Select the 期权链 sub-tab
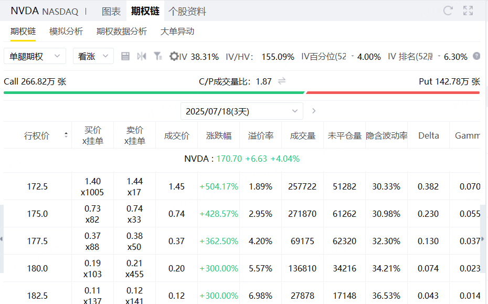 pos(23,31)
